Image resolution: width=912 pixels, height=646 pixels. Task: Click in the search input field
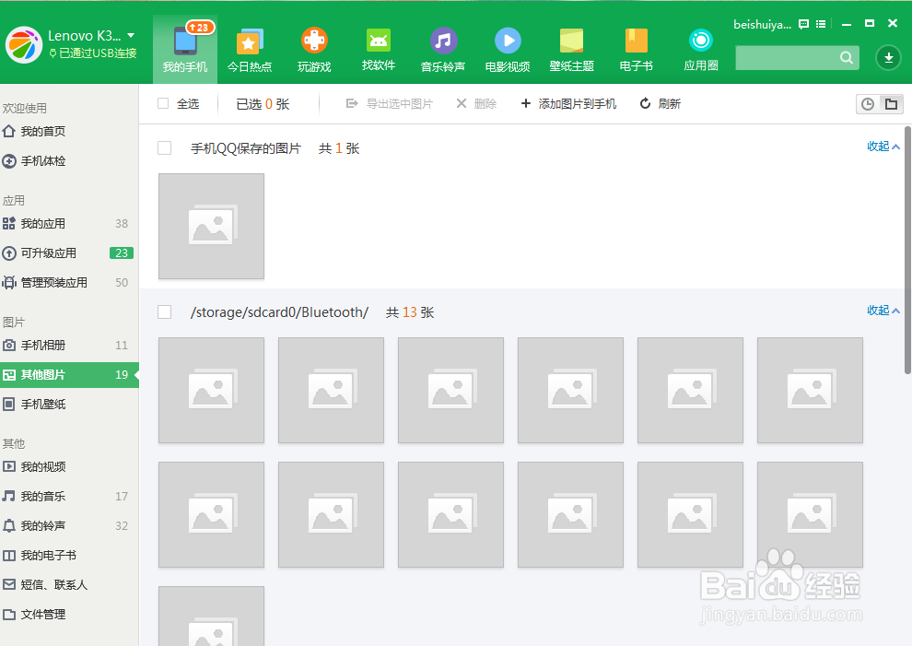coord(787,58)
